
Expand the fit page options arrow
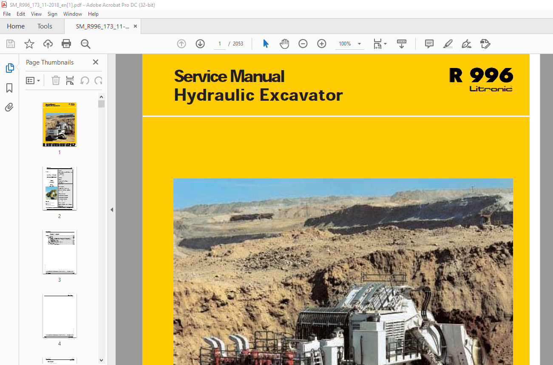(x=385, y=44)
